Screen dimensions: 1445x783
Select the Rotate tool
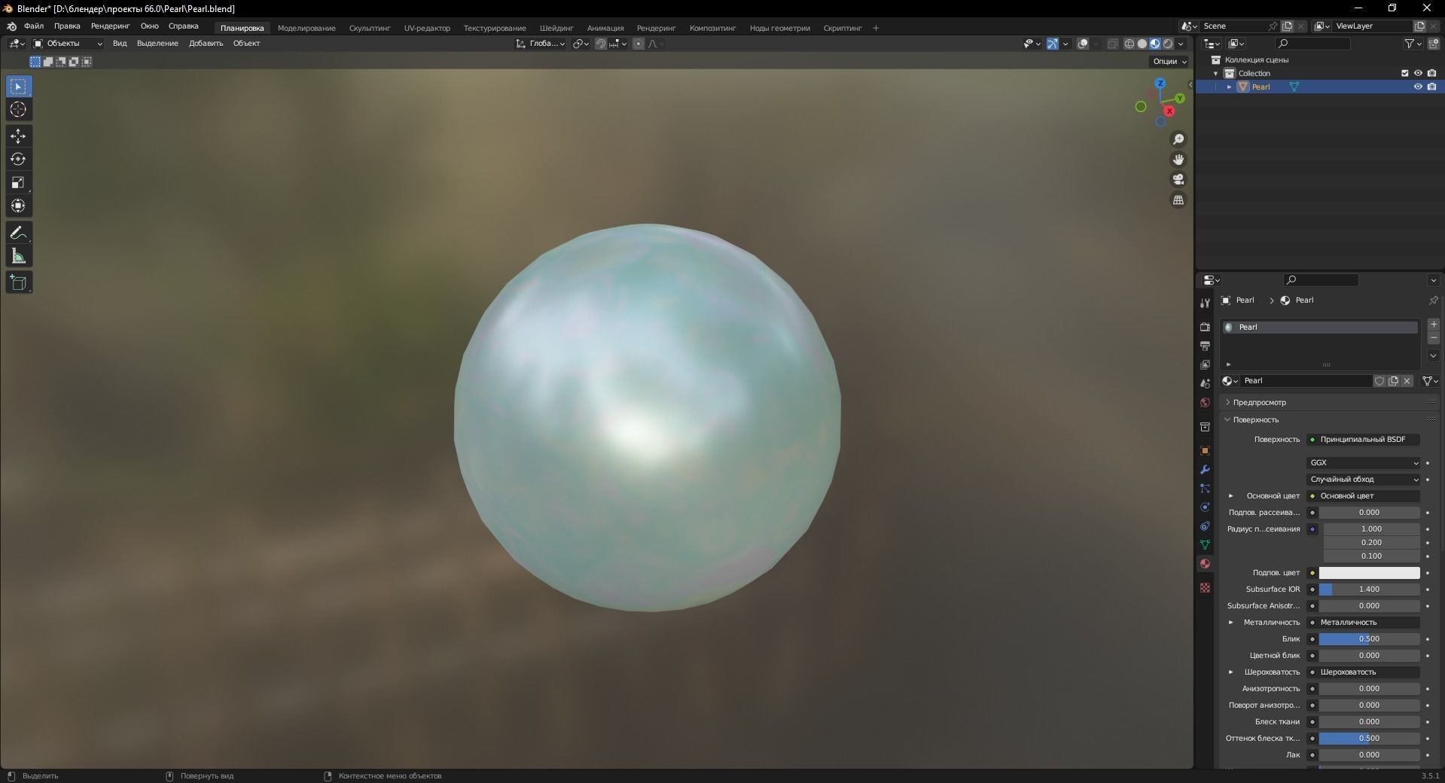click(x=19, y=160)
